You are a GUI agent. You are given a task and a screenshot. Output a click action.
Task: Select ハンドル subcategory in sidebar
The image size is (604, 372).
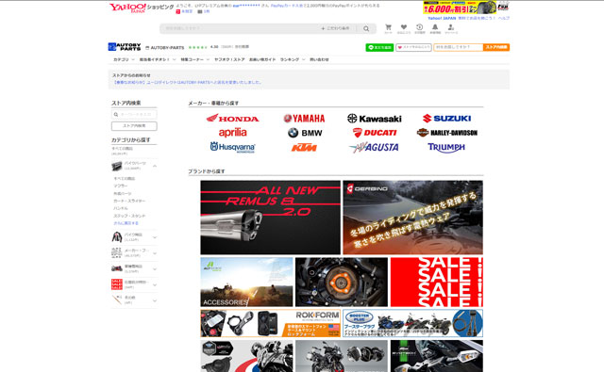(x=121, y=208)
